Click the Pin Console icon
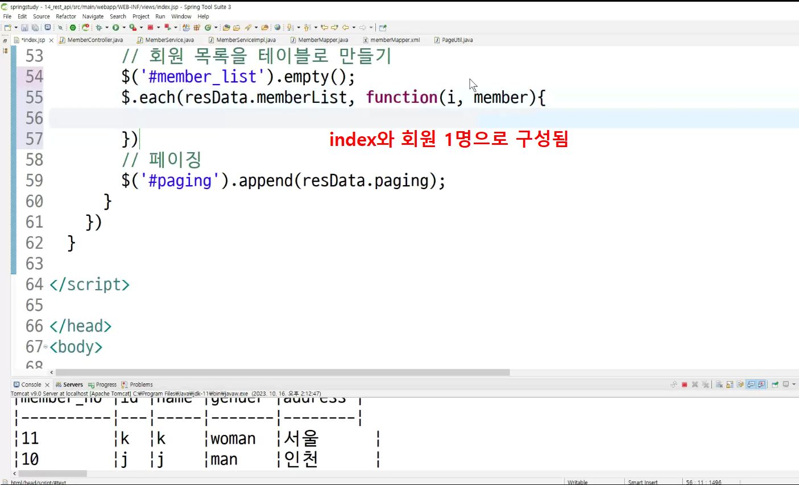Screen dimensions: 799x485 point(775,384)
